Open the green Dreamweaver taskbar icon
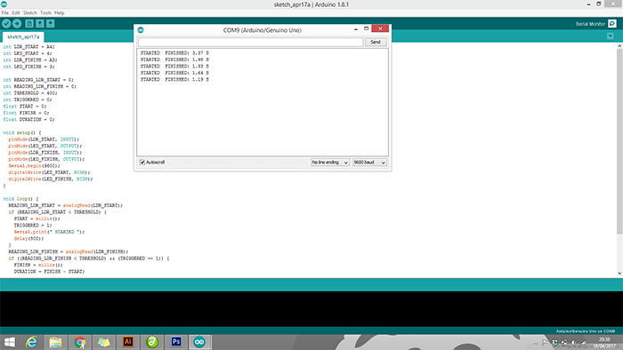The image size is (623, 350). click(152, 342)
